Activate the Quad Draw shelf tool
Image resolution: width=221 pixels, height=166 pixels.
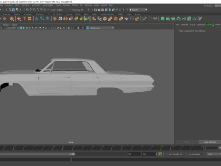coord(155,19)
